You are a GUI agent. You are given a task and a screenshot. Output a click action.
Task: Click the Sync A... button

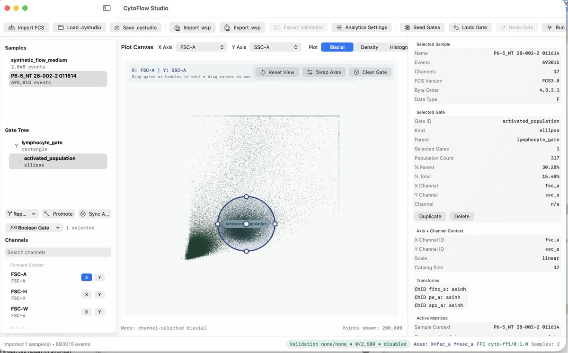pos(95,214)
